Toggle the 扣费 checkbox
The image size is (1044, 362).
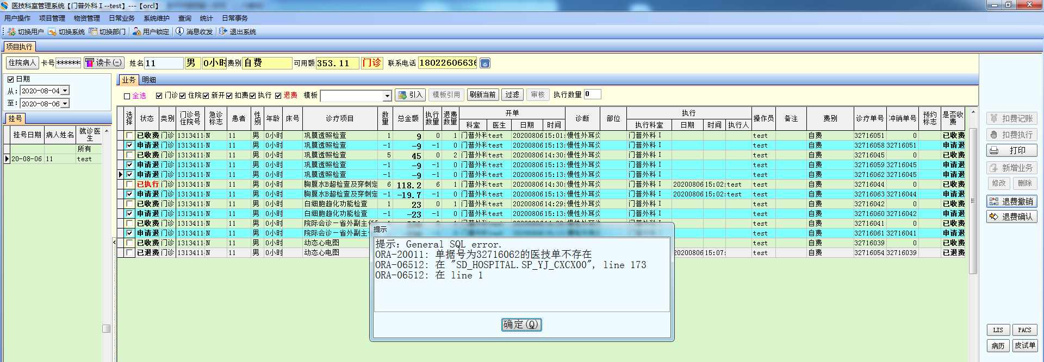229,96
